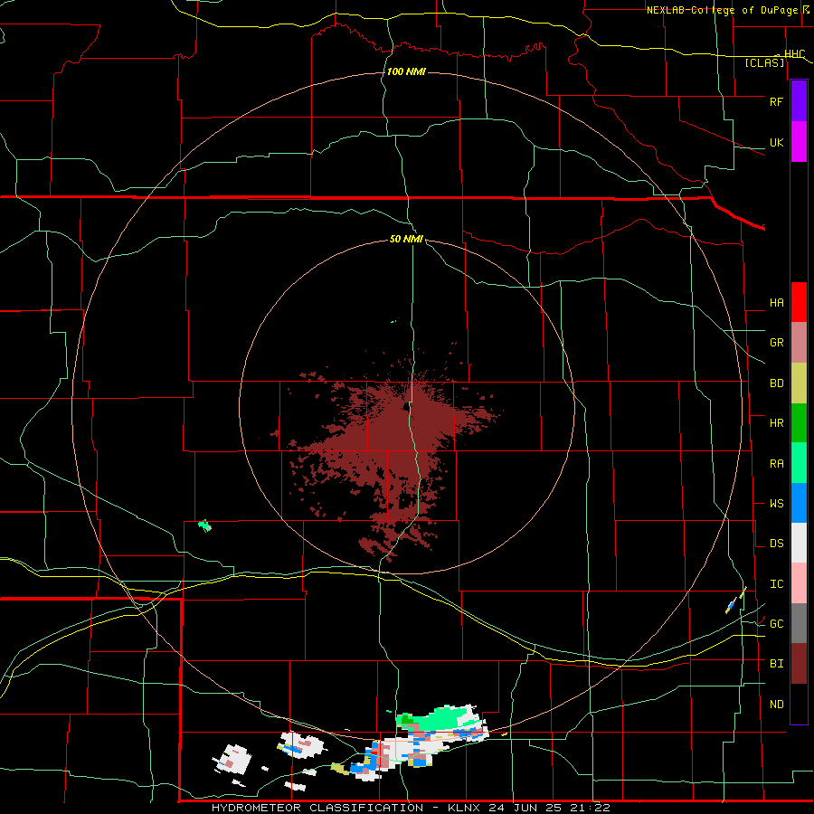Click the blue WS legend swatch
Viewport: 814px width, 814px height.
[799, 503]
